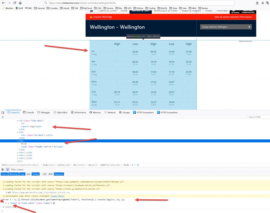Enable the XHR filter in console
The width and height of the screenshot is (270, 213).
point(50,174)
